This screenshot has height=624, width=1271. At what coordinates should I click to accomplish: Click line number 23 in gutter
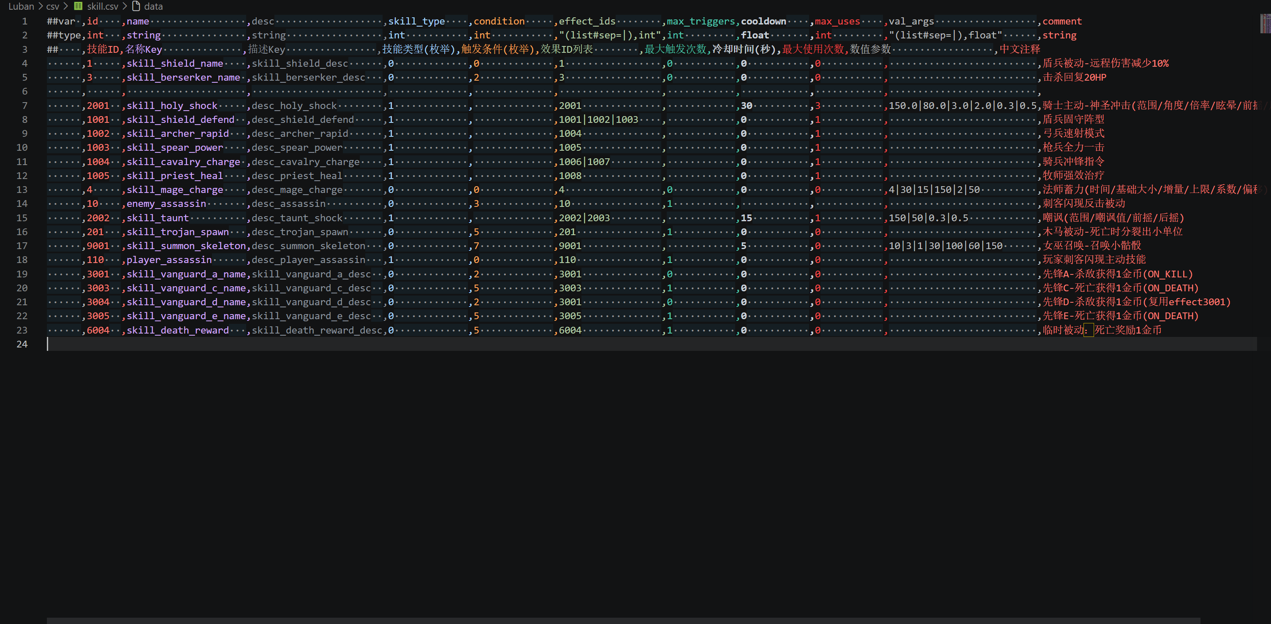tap(22, 330)
